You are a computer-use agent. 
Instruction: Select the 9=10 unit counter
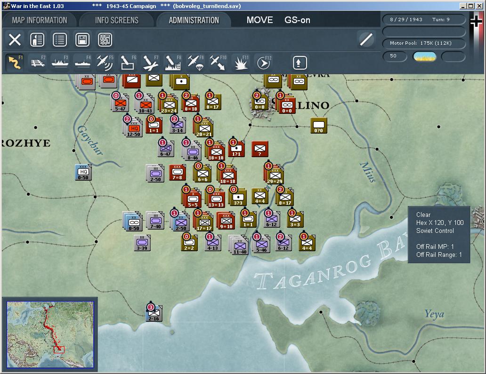tap(226, 221)
